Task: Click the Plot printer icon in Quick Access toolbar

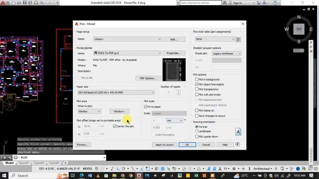Action: pyautogui.click(x=36, y=2)
